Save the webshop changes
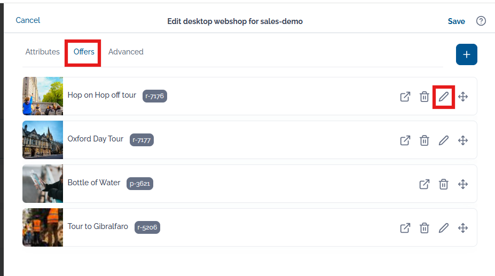This screenshot has height=276, width=495. [x=456, y=21]
